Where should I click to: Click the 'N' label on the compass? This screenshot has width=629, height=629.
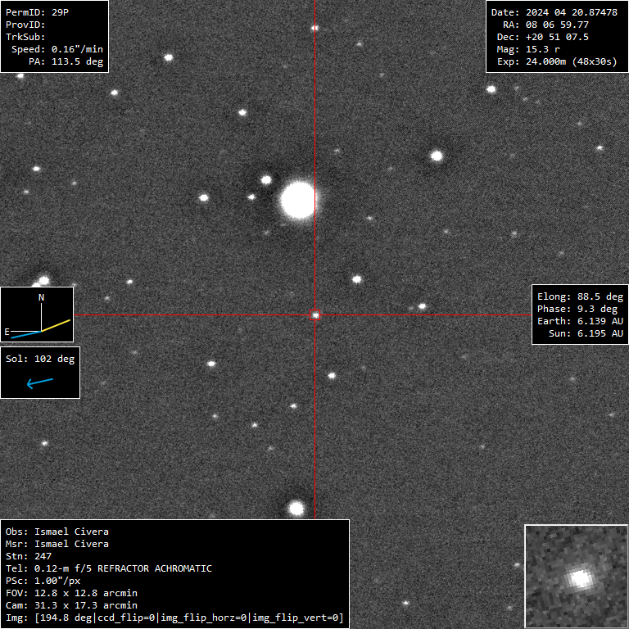tap(41, 297)
